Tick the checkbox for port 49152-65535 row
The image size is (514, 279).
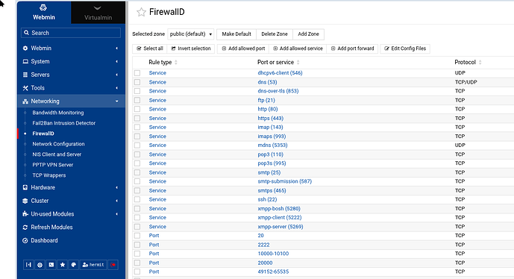point(137,272)
